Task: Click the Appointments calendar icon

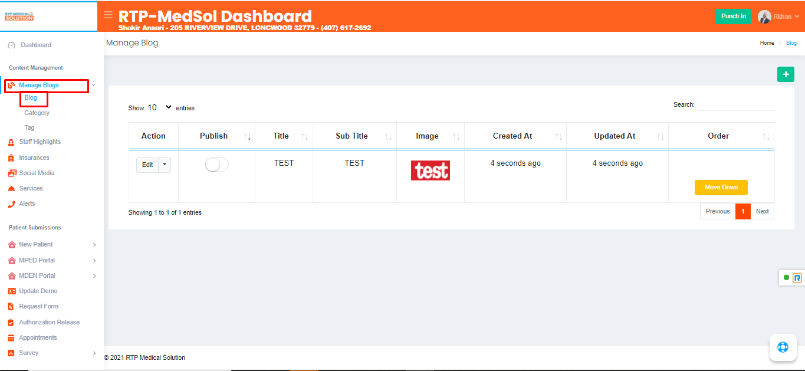Action: (x=11, y=338)
